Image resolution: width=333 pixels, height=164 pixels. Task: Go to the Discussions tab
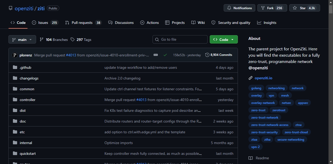[x=121, y=23]
